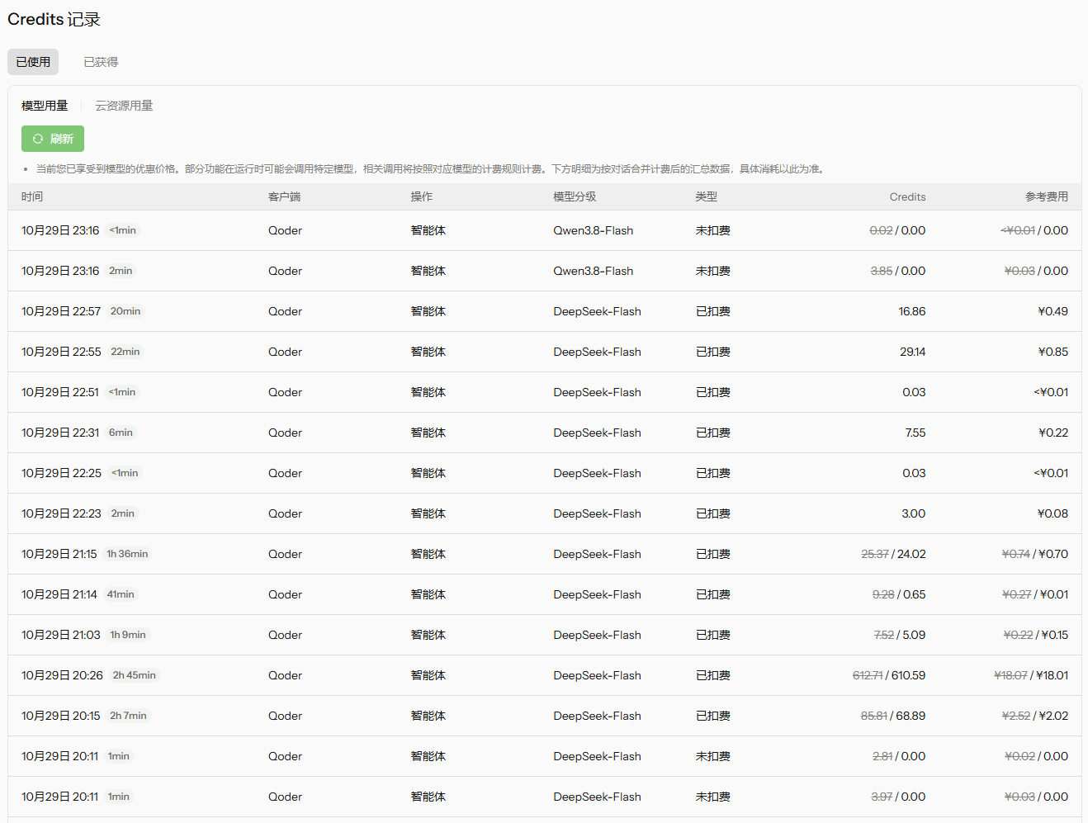Select the 客户端 column header
The height and width of the screenshot is (823, 1088).
click(285, 196)
